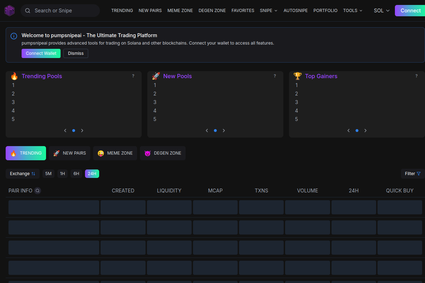Screen dimensions: 425x283
Task: Select the 1H timeframe toggle
Action: pyautogui.click(x=62, y=174)
